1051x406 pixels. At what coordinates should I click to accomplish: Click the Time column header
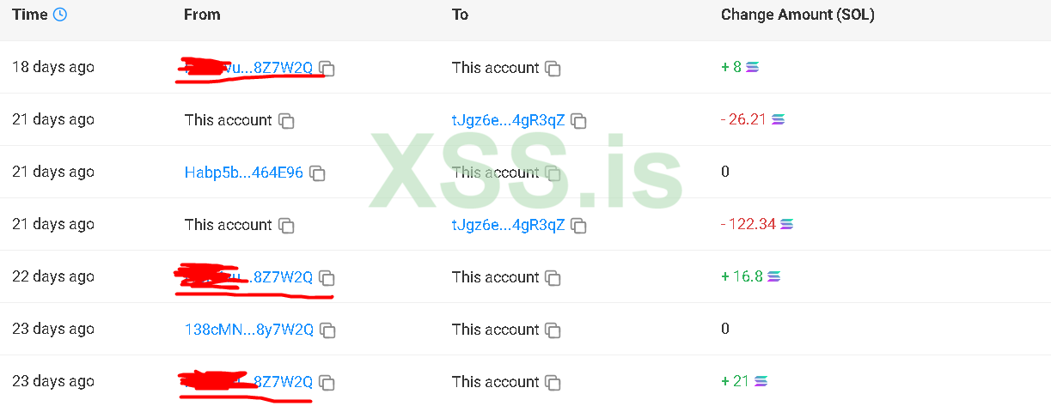[29, 15]
